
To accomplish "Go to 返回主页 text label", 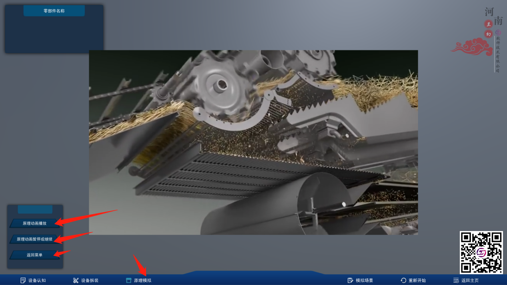I will pos(470,281).
